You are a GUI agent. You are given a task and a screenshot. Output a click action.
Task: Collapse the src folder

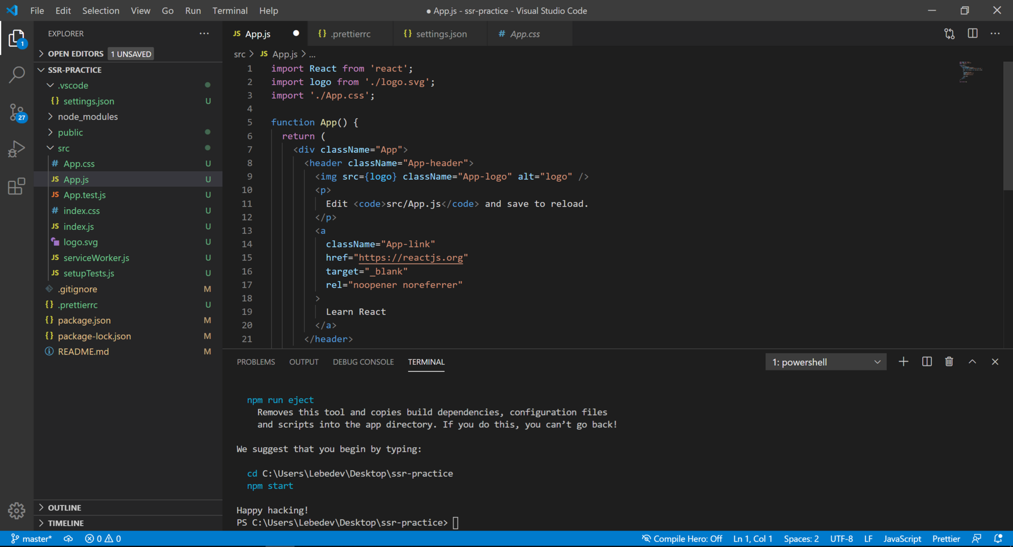(x=128, y=148)
